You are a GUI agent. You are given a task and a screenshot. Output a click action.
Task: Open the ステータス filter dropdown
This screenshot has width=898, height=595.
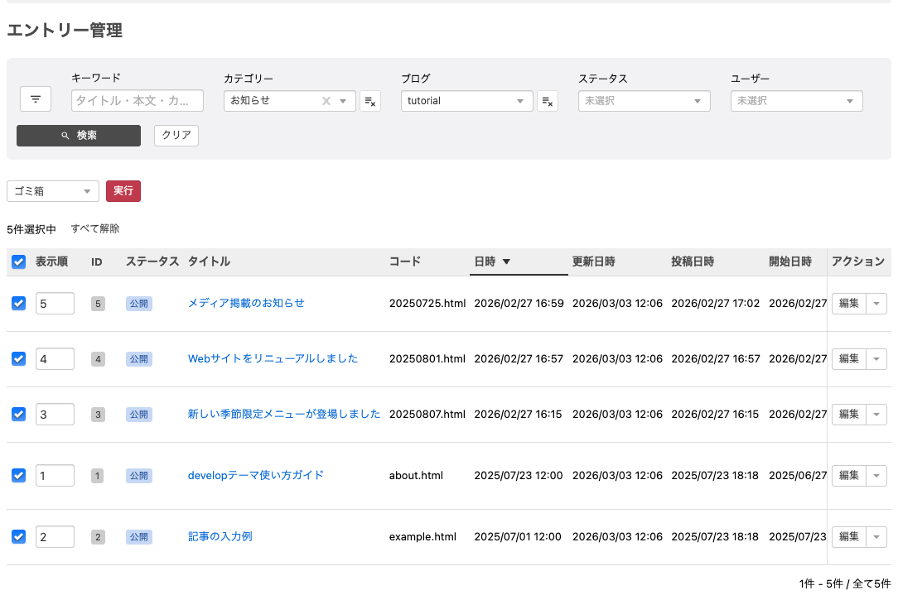tap(644, 101)
